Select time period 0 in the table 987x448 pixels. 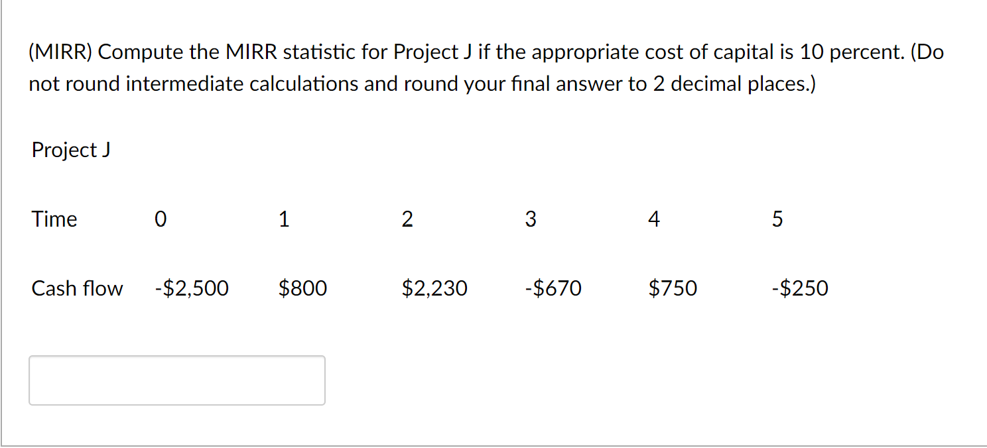159,219
